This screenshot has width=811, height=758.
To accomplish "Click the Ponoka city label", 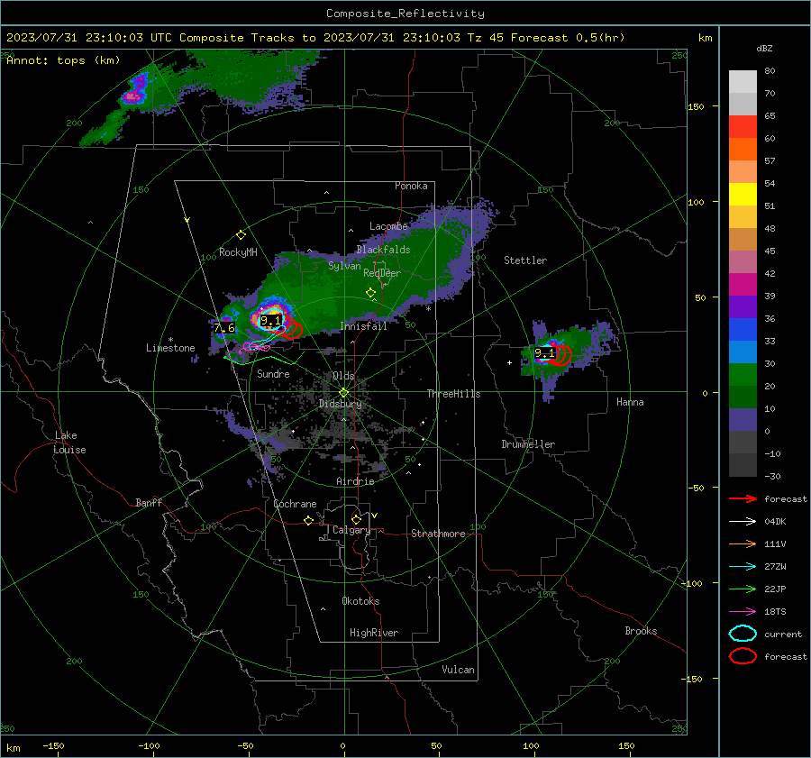I will [411, 186].
